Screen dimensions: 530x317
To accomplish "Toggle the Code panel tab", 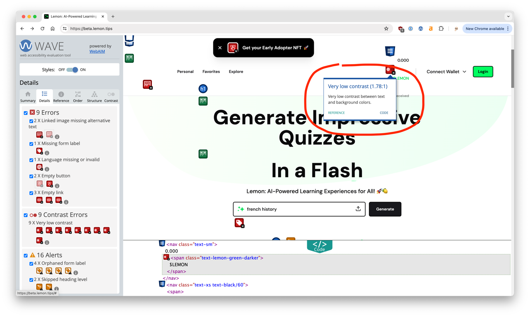I will coord(320,246).
